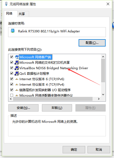Click the 安装(N)... button
The width and height of the screenshot is (114, 158).
coord(23,108)
